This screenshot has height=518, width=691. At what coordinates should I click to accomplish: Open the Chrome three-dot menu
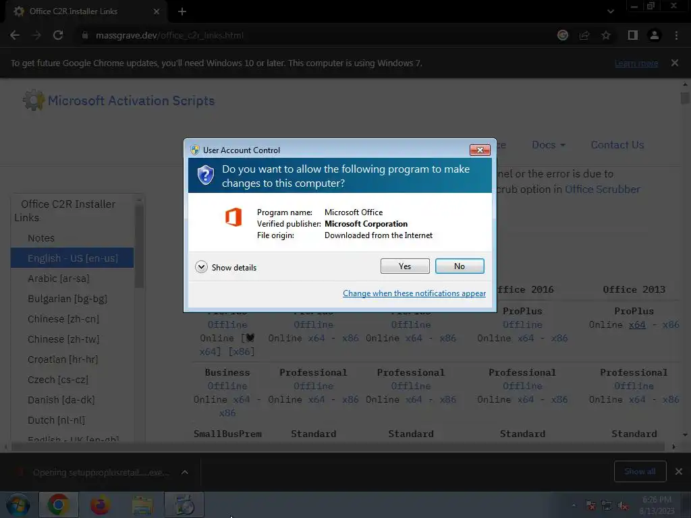(676, 35)
